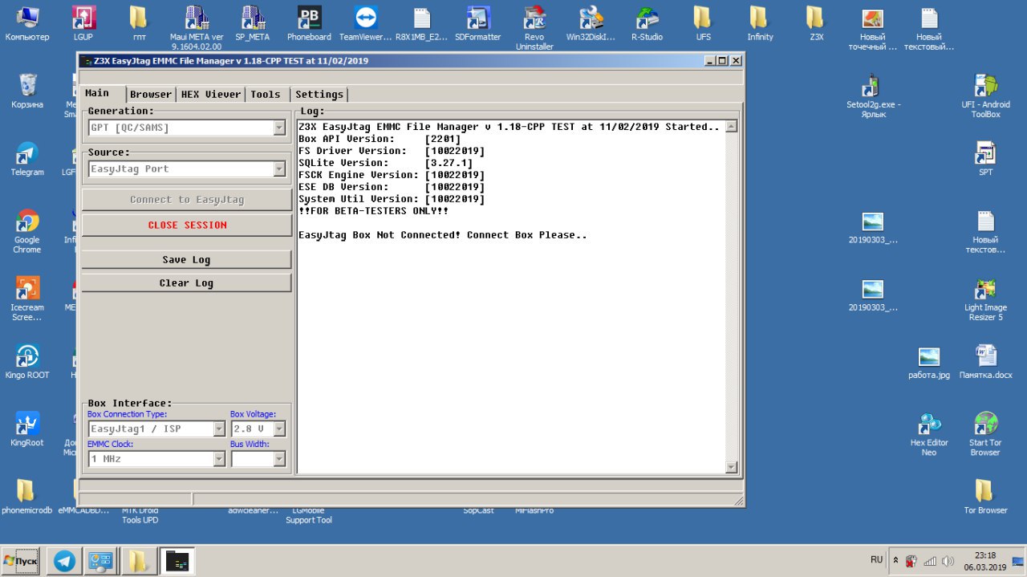Open the HEX Viewer tab
The height and width of the screenshot is (577, 1027).
211,94
